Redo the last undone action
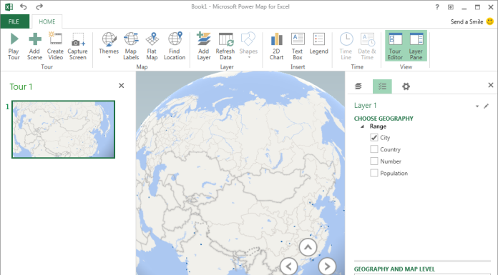Image resolution: width=498 pixels, height=275 pixels. tap(39, 6)
